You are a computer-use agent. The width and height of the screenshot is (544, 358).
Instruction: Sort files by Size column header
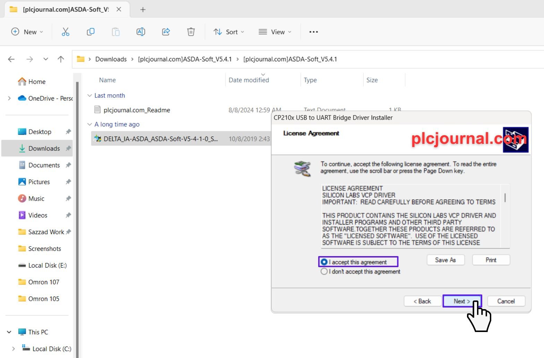click(x=372, y=80)
